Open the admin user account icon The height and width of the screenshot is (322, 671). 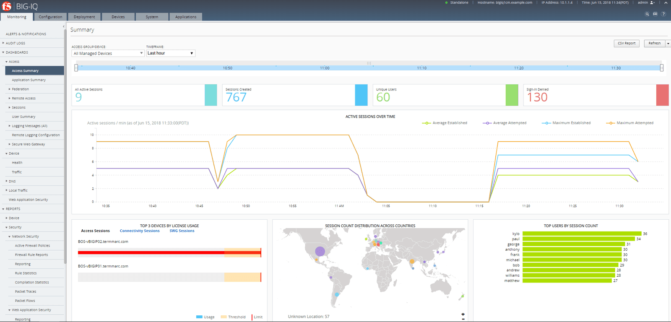[652, 3]
